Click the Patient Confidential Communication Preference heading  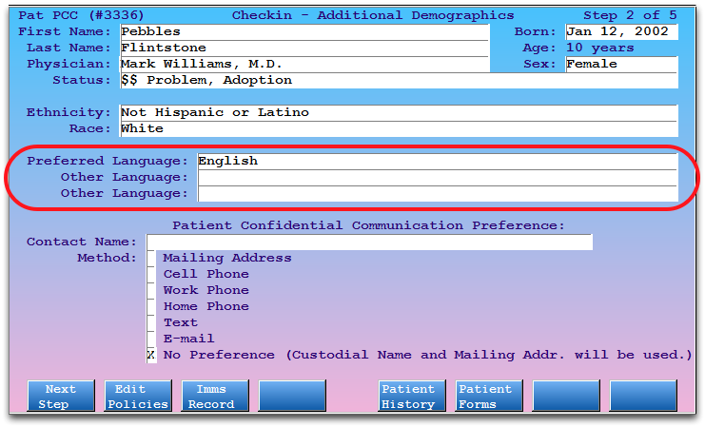pyautogui.click(x=368, y=225)
